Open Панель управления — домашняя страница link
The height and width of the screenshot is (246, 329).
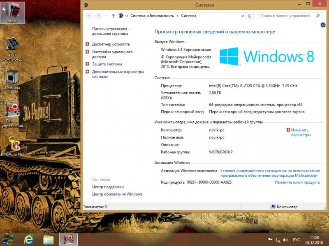[x=112, y=31]
